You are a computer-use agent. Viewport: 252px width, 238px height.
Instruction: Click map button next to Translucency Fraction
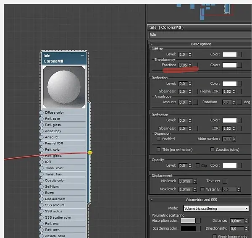[x=195, y=65]
